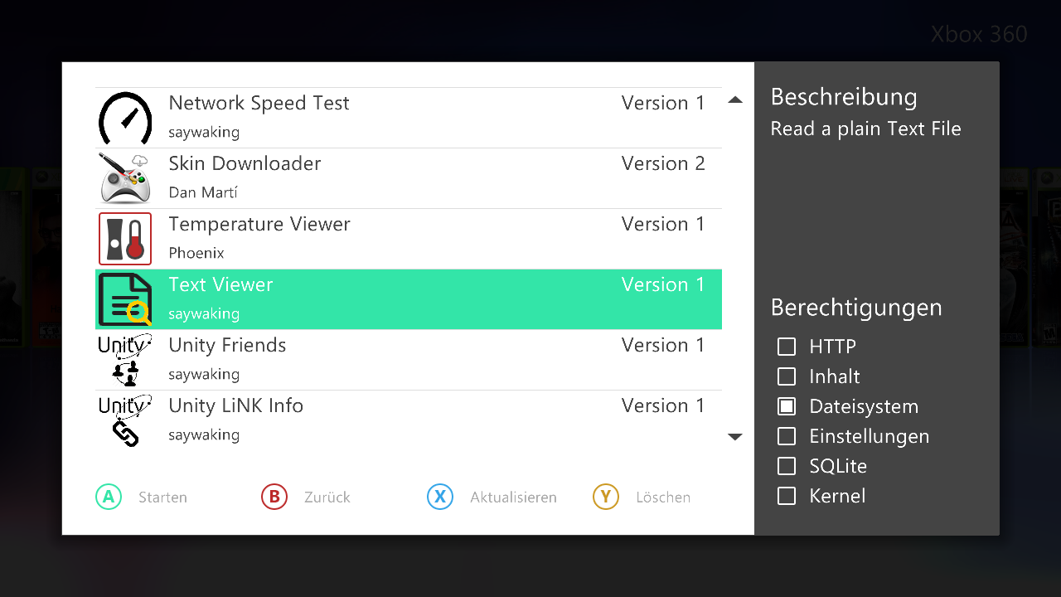Click Version 1 of Network Speed Test
This screenshot has width=1061, height=597.
(663, 103)
